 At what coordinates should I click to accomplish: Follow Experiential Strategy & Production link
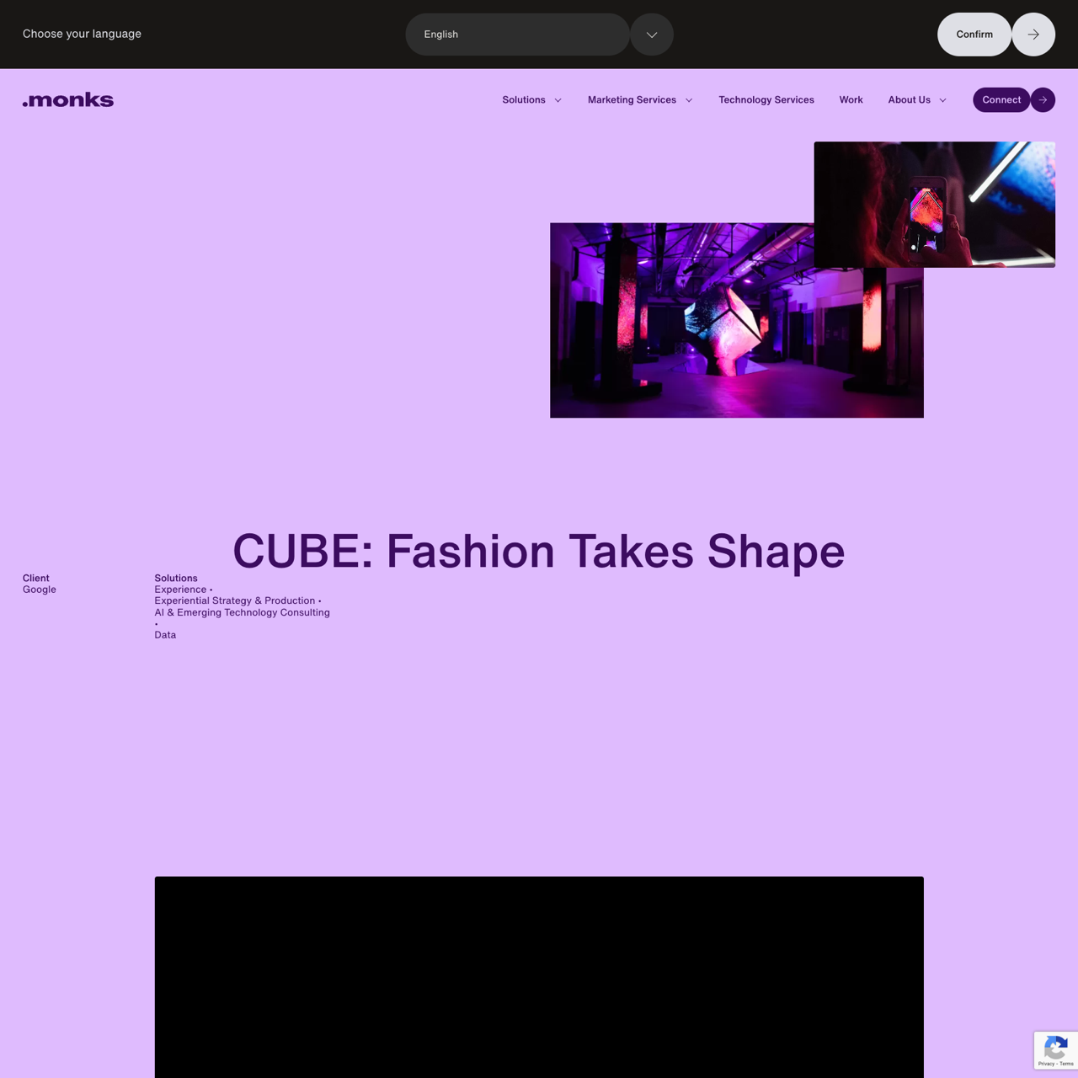[x=234, y=601]
